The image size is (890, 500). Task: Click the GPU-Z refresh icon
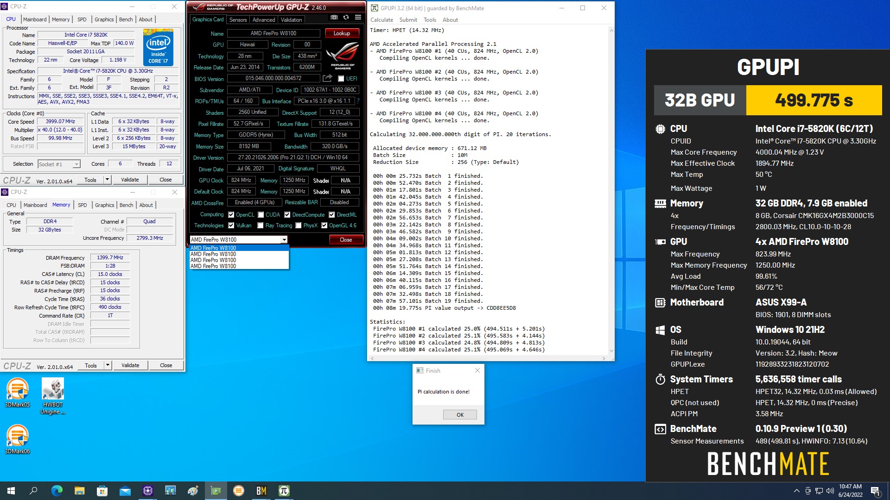pos(346,18)
